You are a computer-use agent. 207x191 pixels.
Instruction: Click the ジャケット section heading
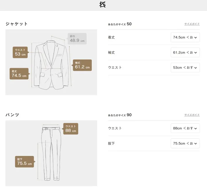point(17,24)
